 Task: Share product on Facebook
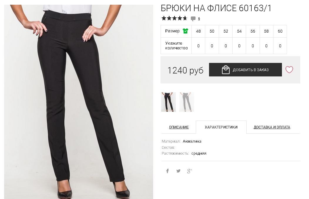pos(167,171)
